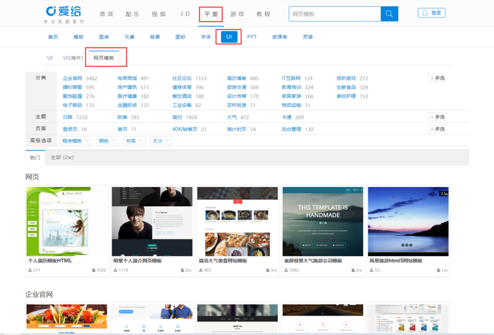The height and width of the screenshot is (335, 494).
Task: Open the 教程 top menu
Action: click(x=264, y=14)
